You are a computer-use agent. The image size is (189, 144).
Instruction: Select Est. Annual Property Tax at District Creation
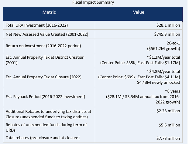click(x=45, y=60)
